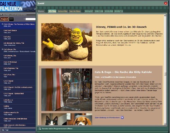Go forward with the right arrow button
The image size is (170, 133).
pos(30,9)
